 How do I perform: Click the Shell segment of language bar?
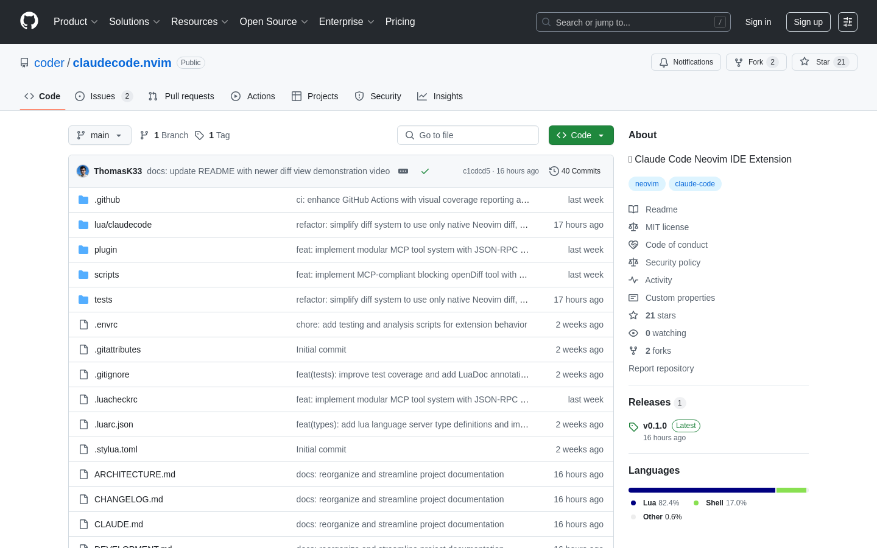point(791,490)
